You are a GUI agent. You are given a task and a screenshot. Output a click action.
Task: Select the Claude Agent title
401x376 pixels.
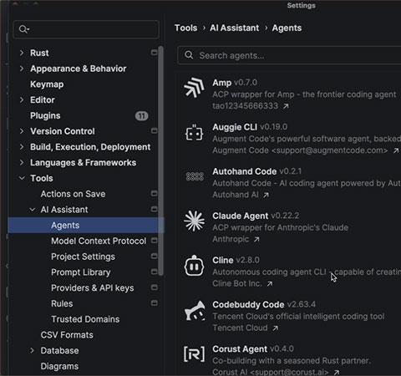241,216
